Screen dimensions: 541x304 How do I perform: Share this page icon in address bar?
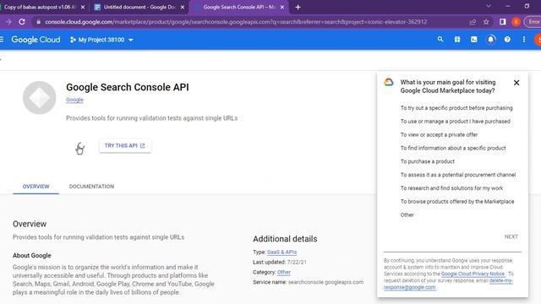473,22
